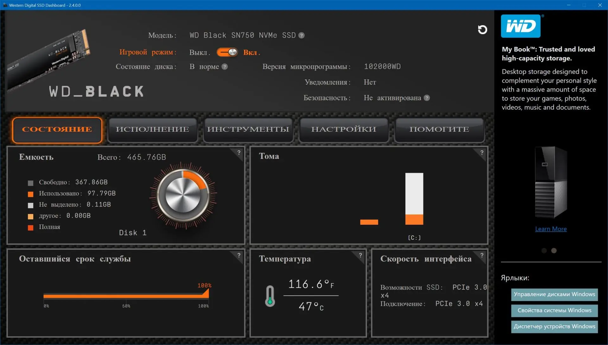Screen dimensions: 608x345
Task: Click the [C:] volume label
Action: tap(414, 238)
